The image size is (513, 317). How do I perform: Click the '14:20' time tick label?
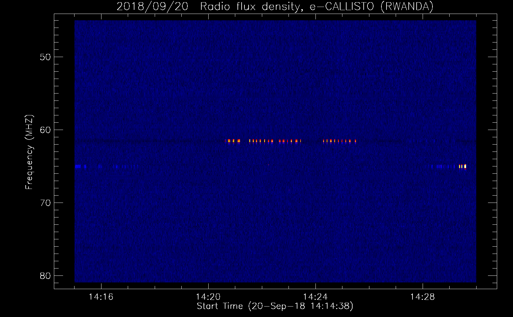pos(208,297)
